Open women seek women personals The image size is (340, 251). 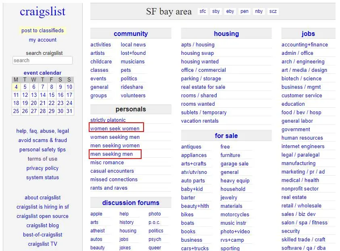(115, 129)
